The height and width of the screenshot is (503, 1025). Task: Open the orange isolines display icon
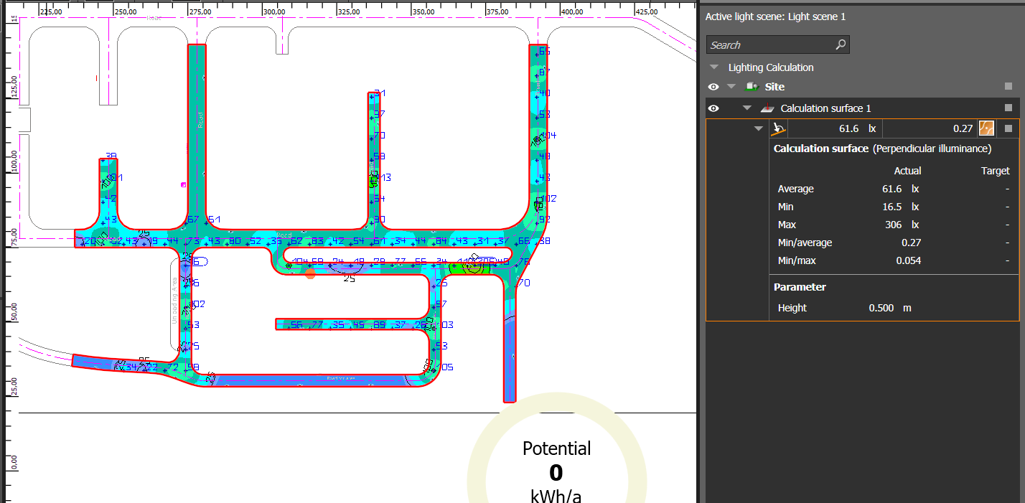point(986,128)
